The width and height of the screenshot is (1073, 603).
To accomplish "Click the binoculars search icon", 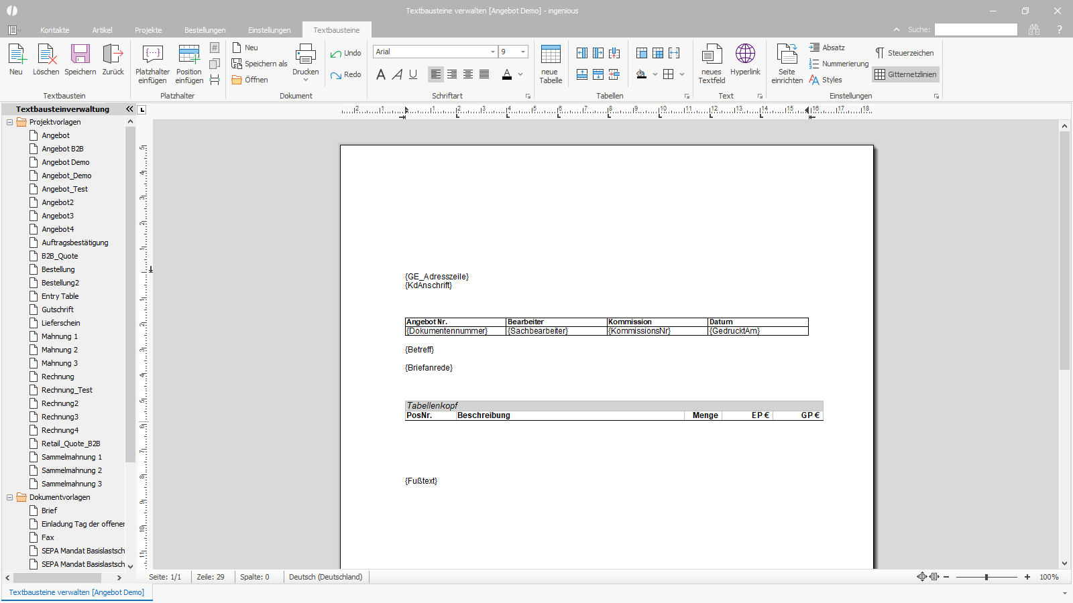I will (x=1034, y=29).
